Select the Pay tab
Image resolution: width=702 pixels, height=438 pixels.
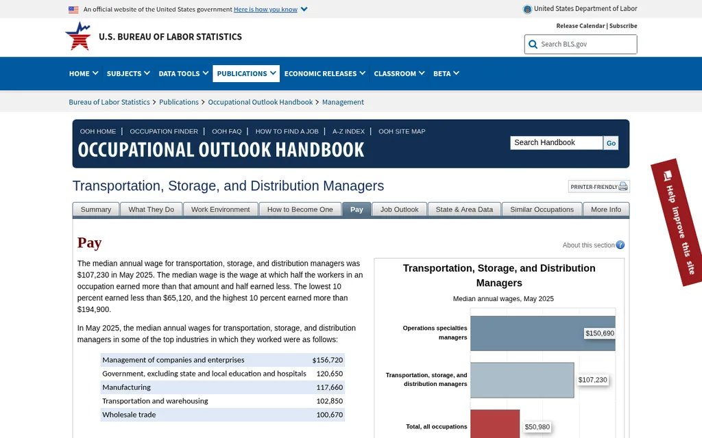(356, 209)
